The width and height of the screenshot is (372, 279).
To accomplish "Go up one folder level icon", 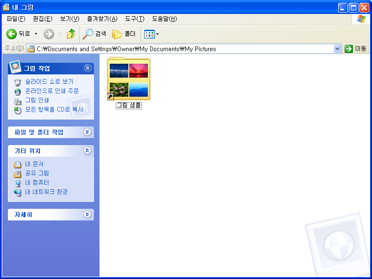I will click(x=71, y=34).
